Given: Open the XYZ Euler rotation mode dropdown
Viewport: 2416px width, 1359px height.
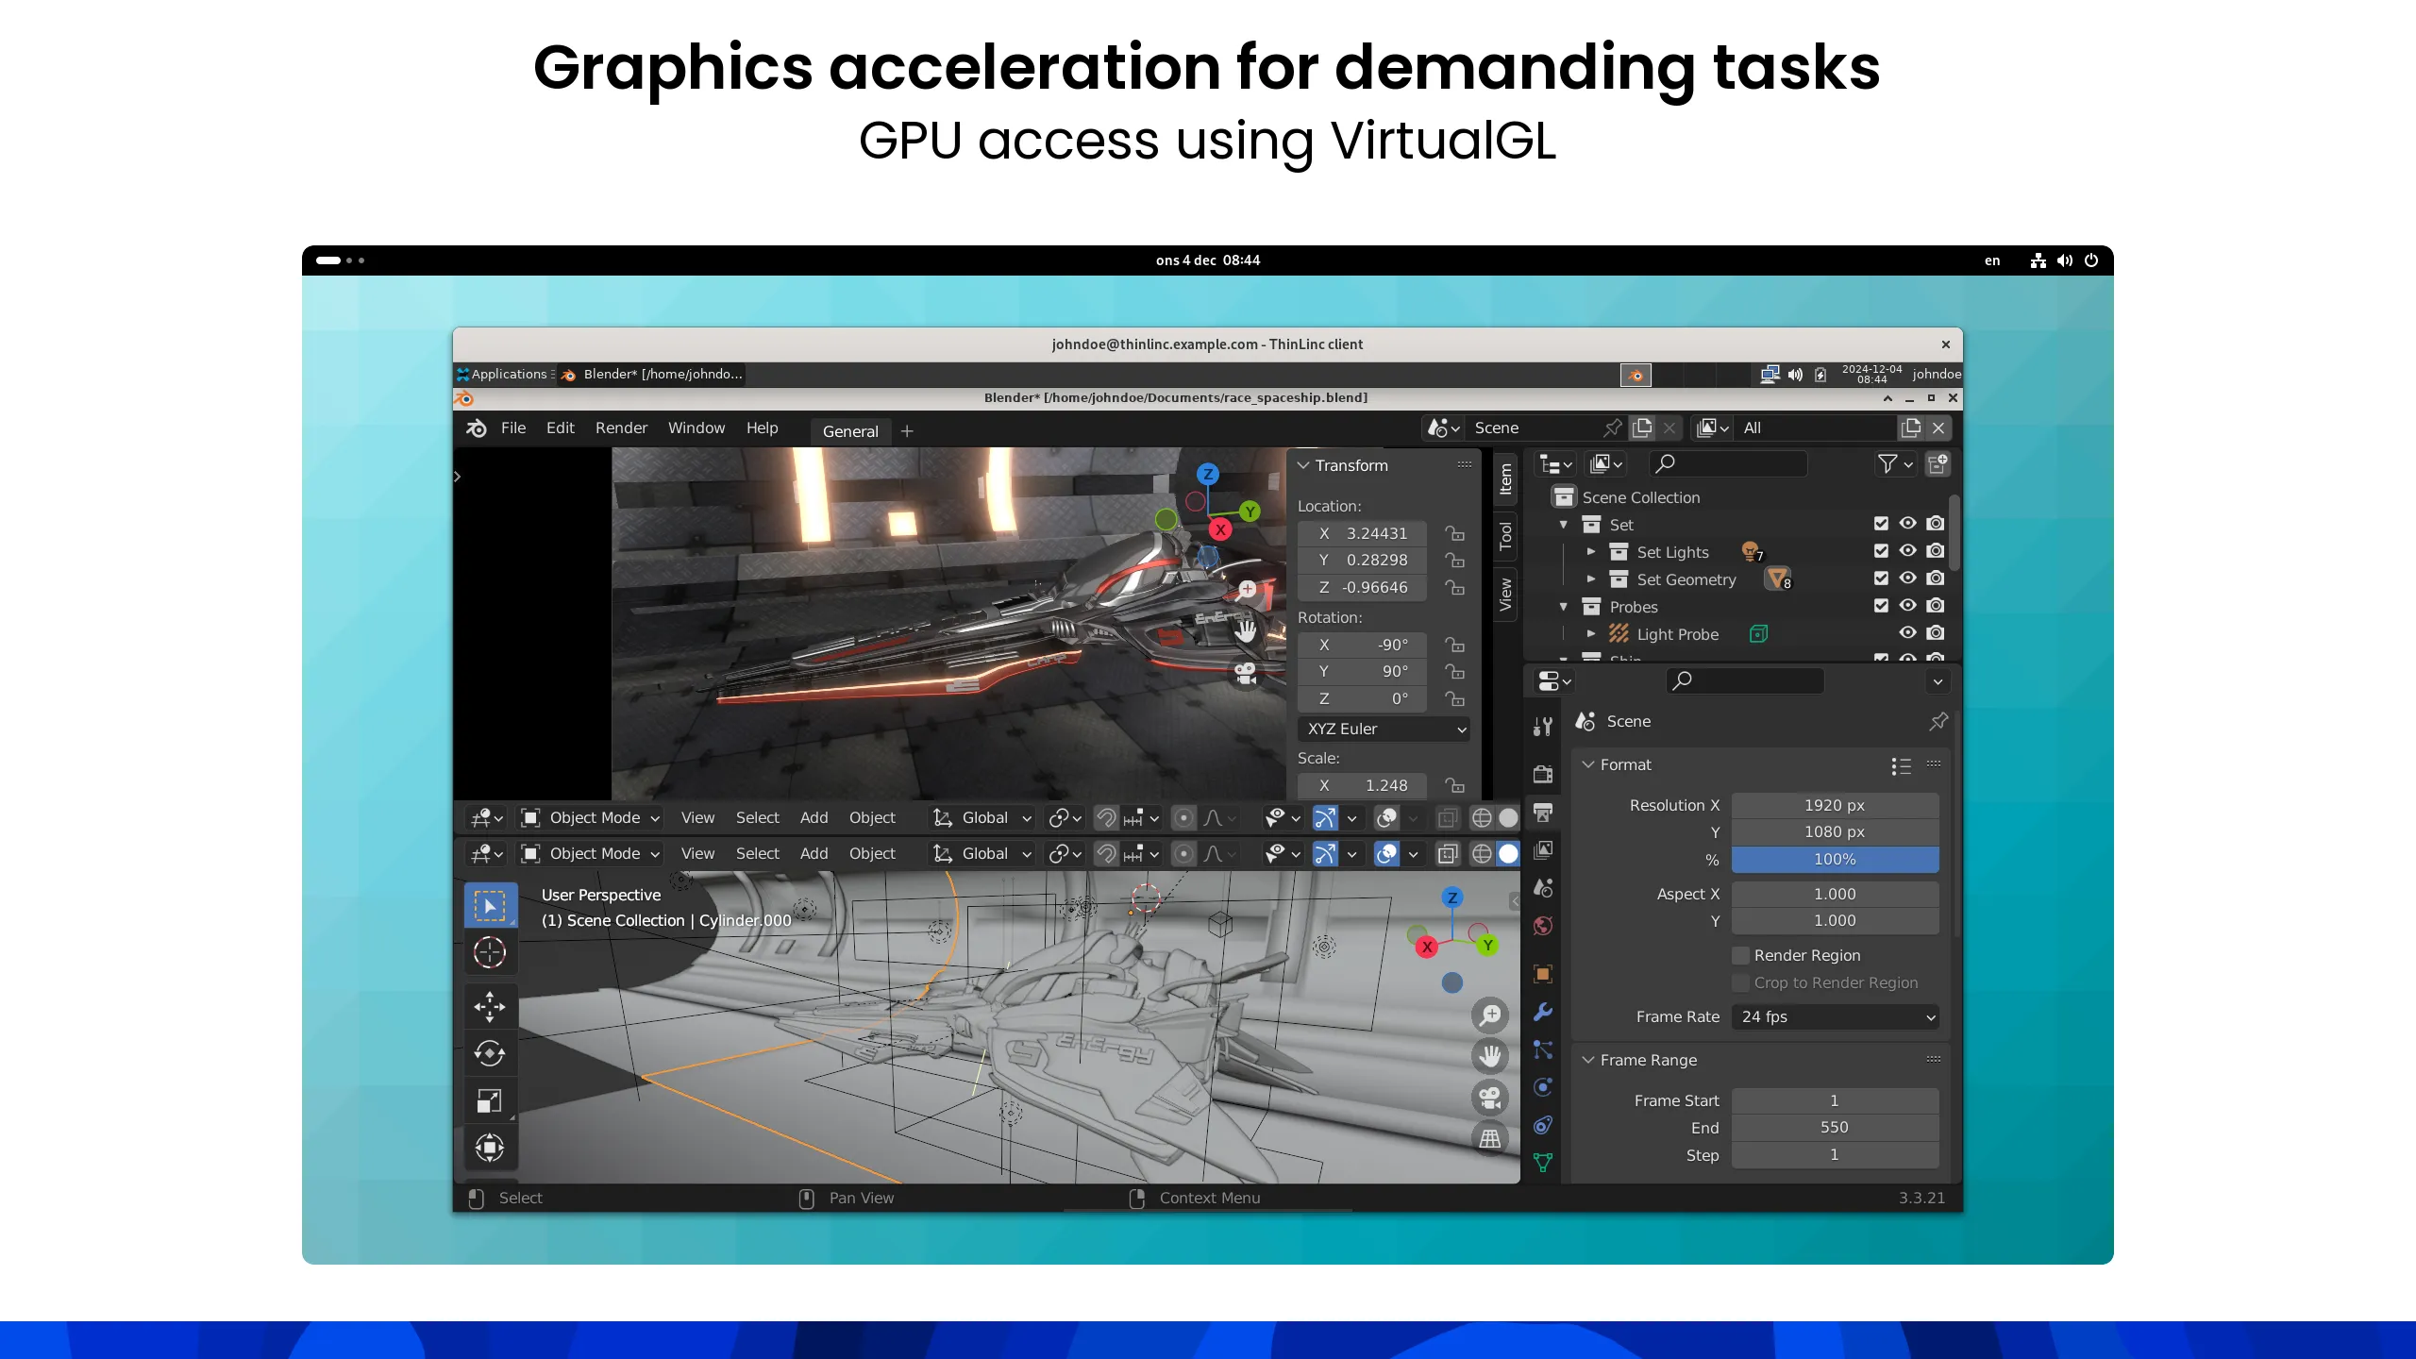Looking at the screenshot, I should [1384, 729].
